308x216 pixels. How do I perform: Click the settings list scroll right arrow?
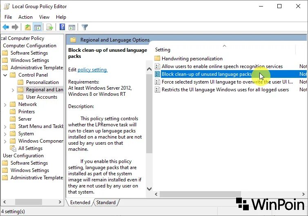point(304,194)
